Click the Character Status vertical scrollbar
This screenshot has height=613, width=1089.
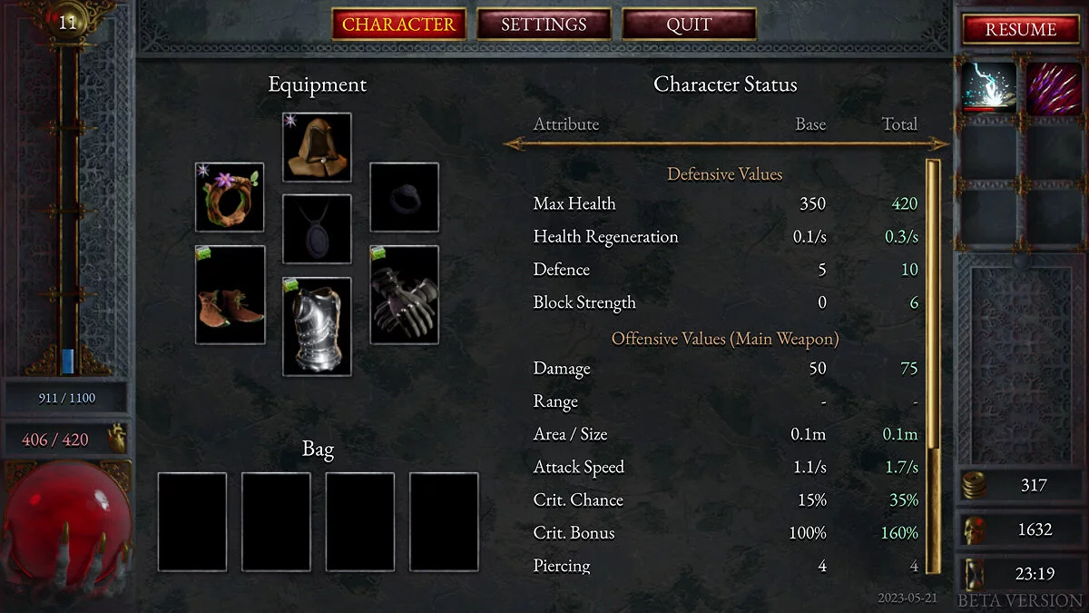[x=932, y=366]
